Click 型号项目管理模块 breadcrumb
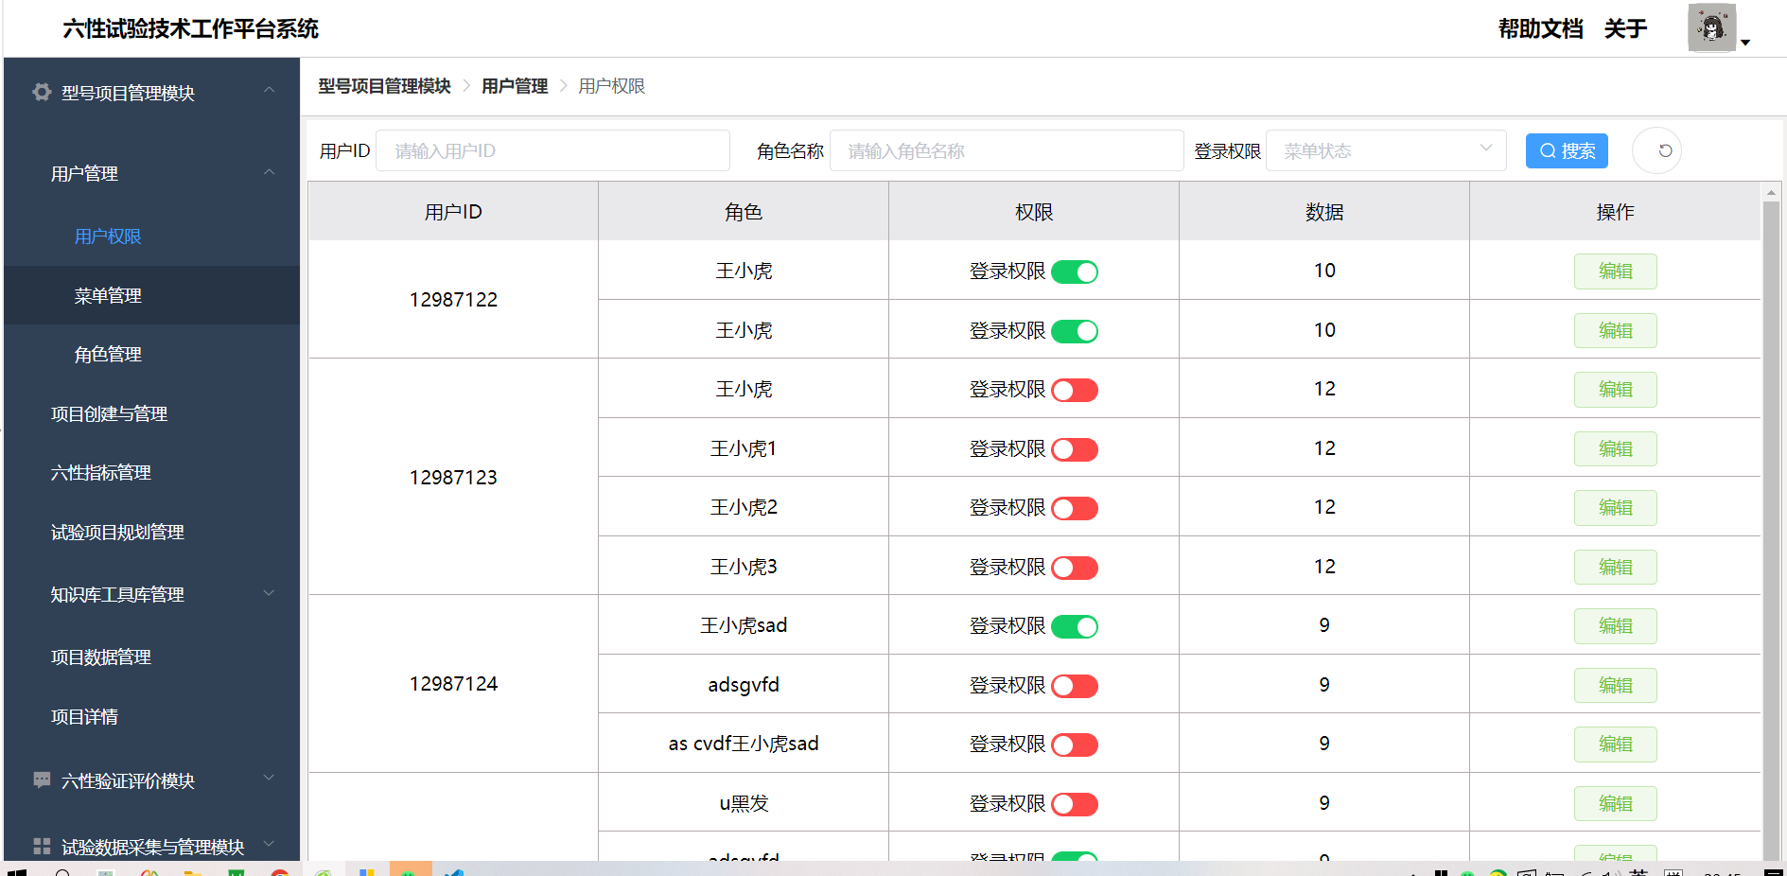This screenshot has width=1787, height=876. pyautogui.click(x=384, y=86)
